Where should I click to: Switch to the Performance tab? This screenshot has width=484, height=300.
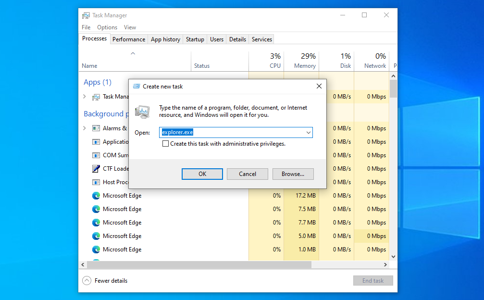pos(128,39)
